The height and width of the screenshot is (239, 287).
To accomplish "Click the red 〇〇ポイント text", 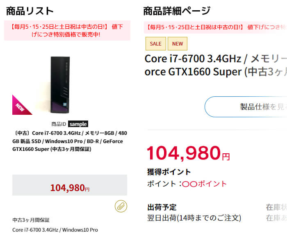I will coord(204,184).
